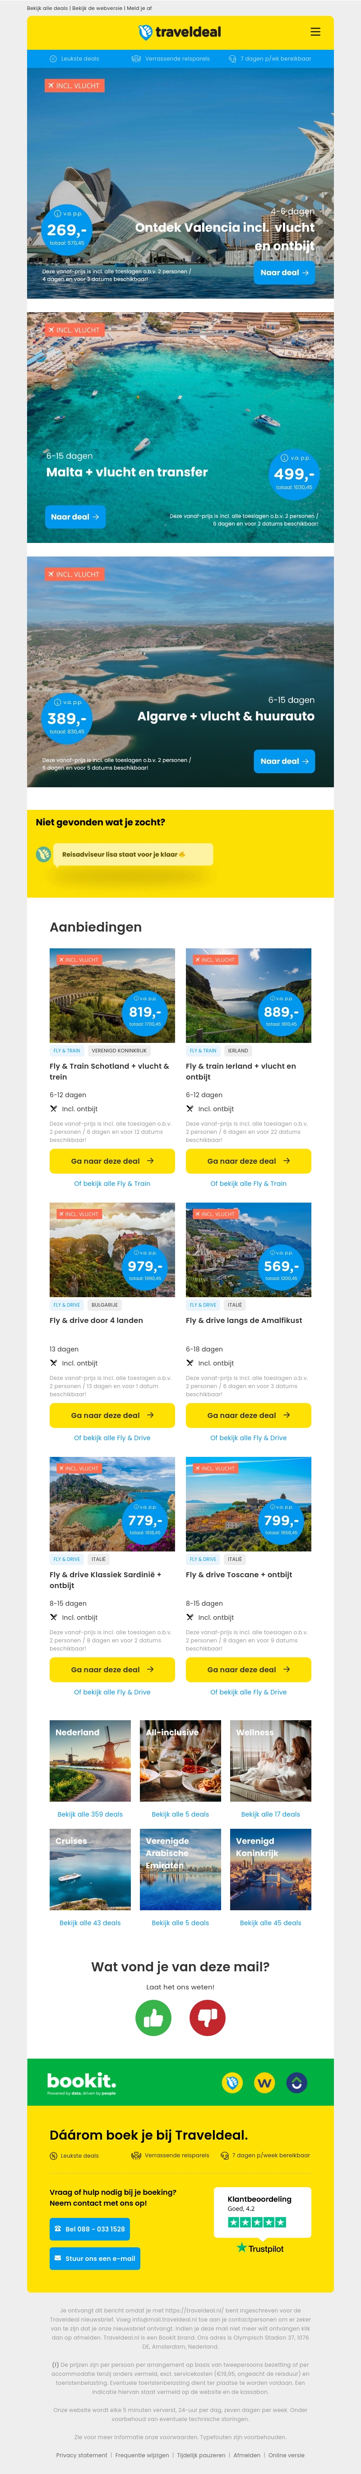Viewport: 361px width, 2474px height.
Task: Click the Traveldeal logo at top
Action: pos(180,32)
